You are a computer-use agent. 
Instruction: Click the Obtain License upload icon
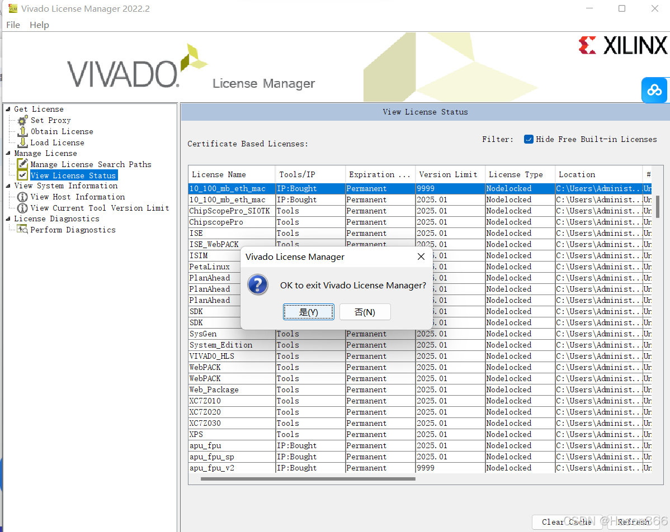pyautogui.click(x=22, y=131)
